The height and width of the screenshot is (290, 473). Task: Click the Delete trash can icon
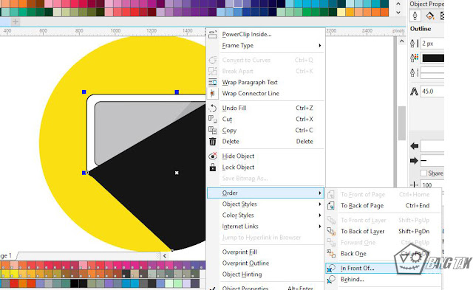tap(213, 142)
